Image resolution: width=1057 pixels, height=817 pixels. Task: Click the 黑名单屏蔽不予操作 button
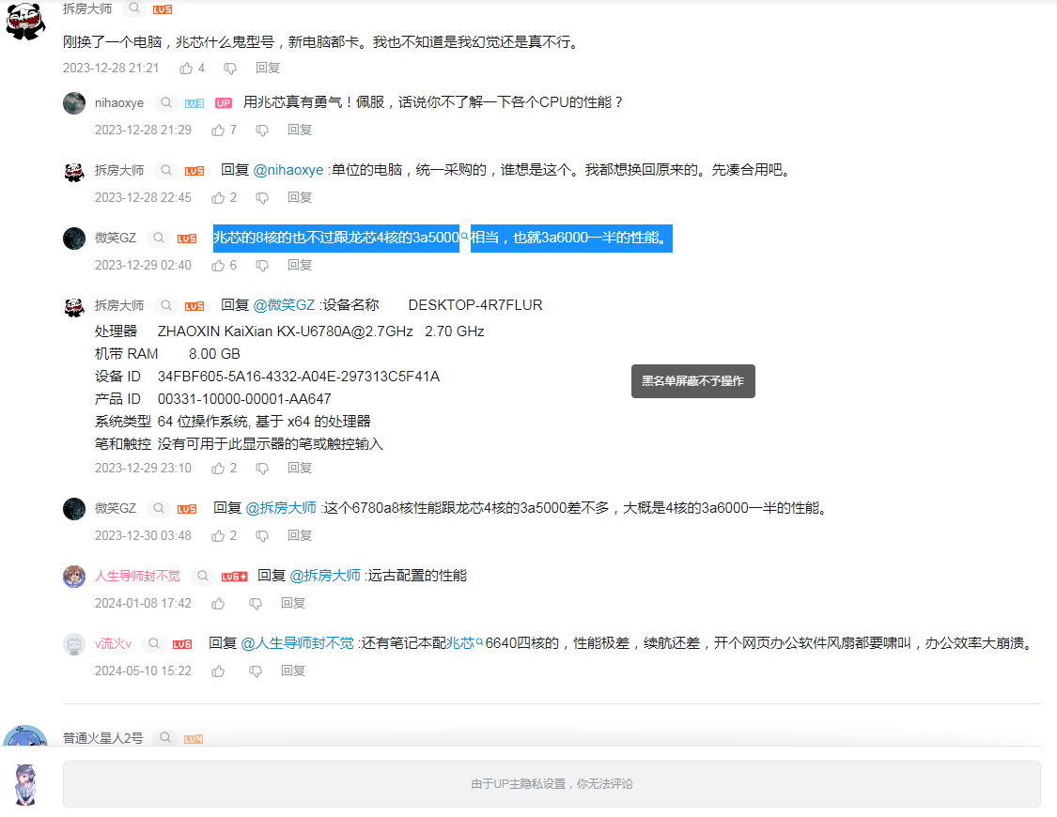coord(693,381)
